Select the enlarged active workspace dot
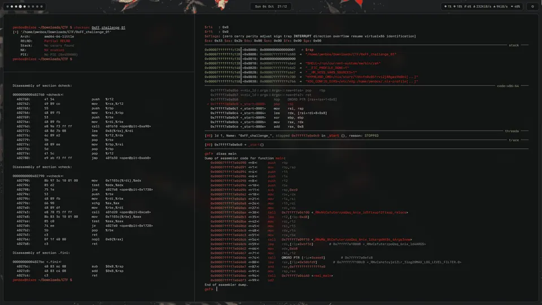This screenshot has width=542, height=305. 20,6
